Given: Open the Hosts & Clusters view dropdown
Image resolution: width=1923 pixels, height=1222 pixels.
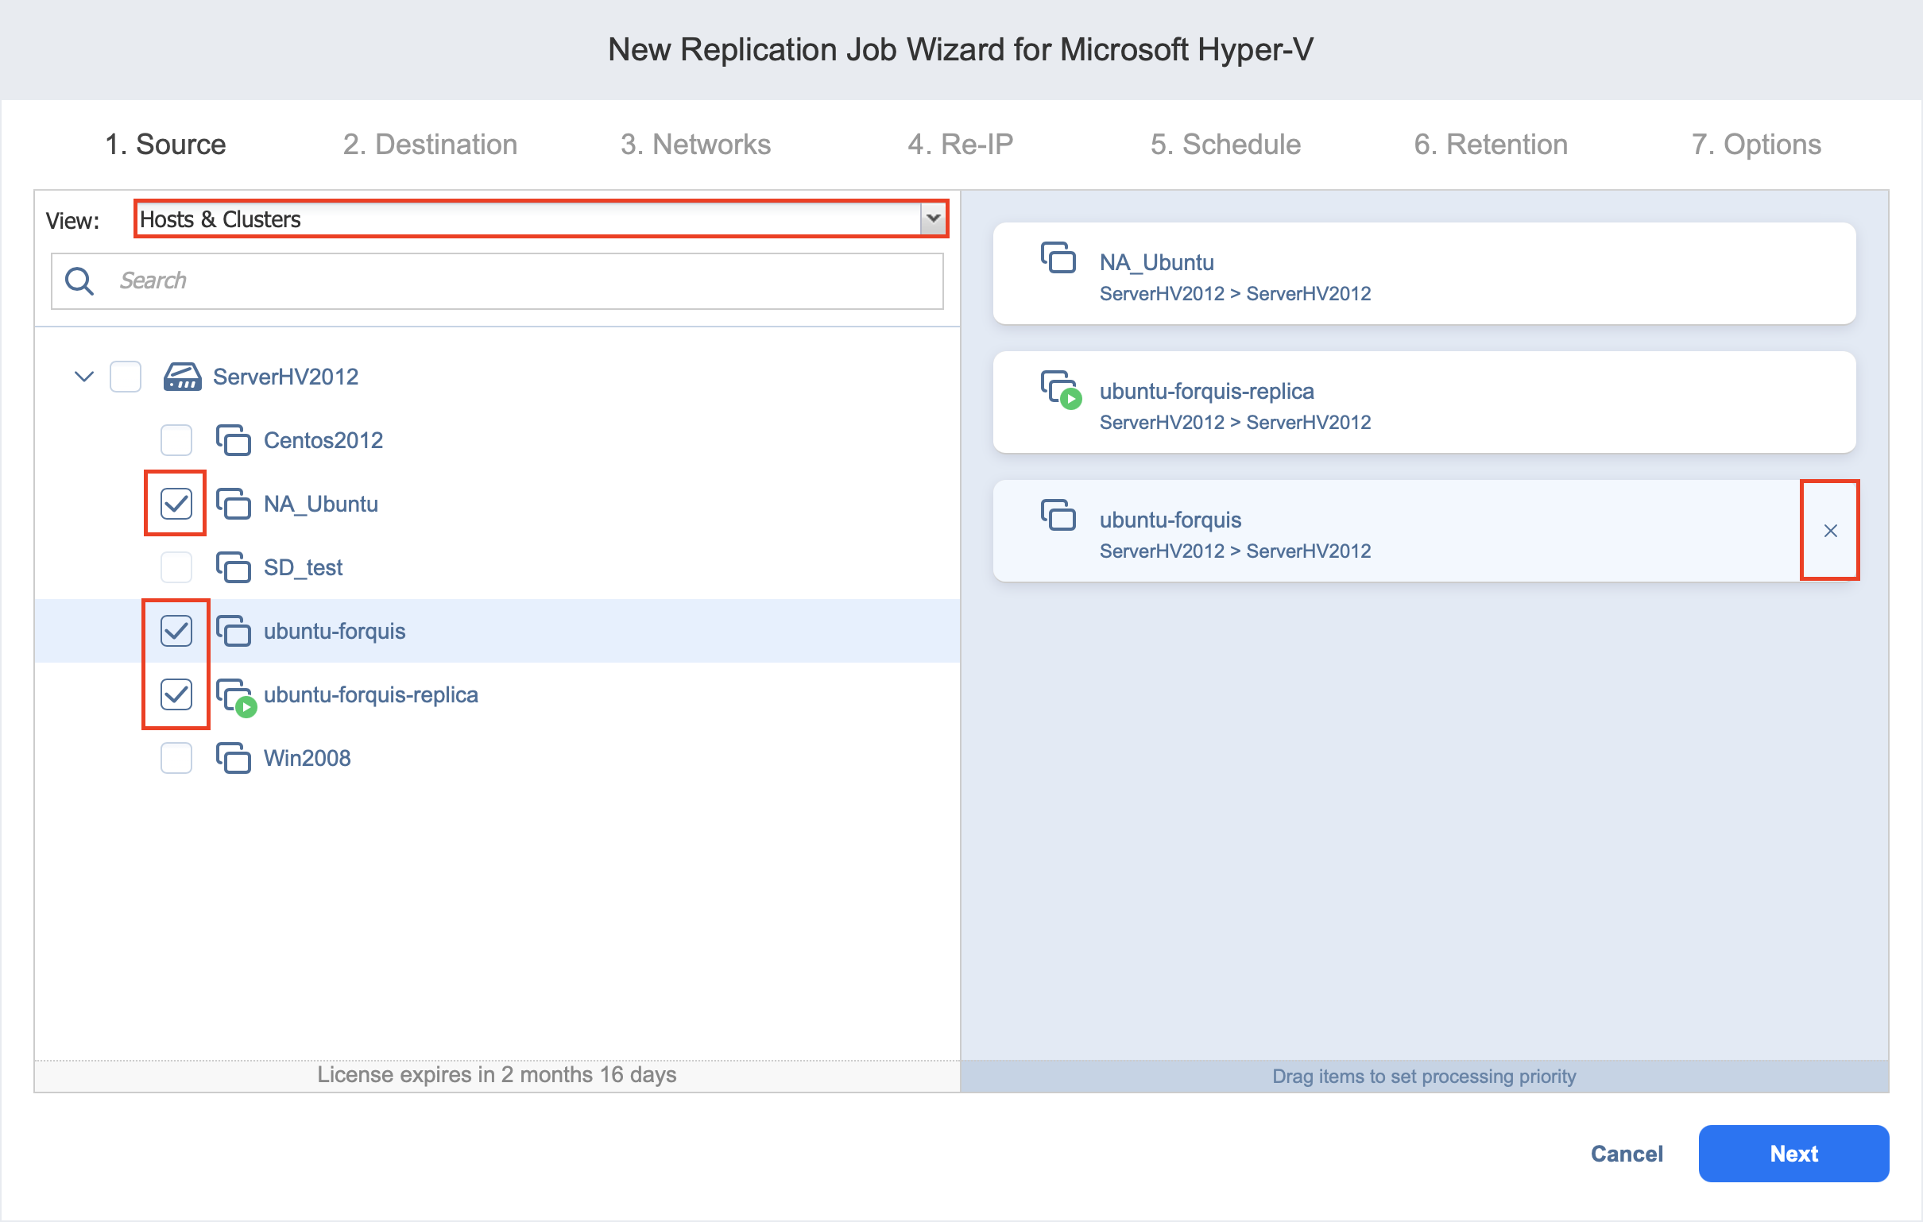Looking at the screenshot, I should click(933, 218).
